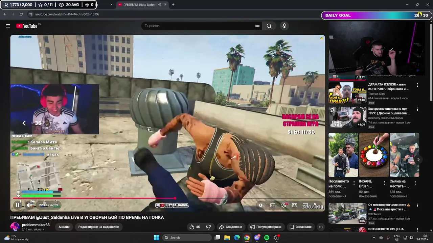Open the weather widget 11°C Mostly cloudy
Screen dimensions: 433x243
coord(16,238)
